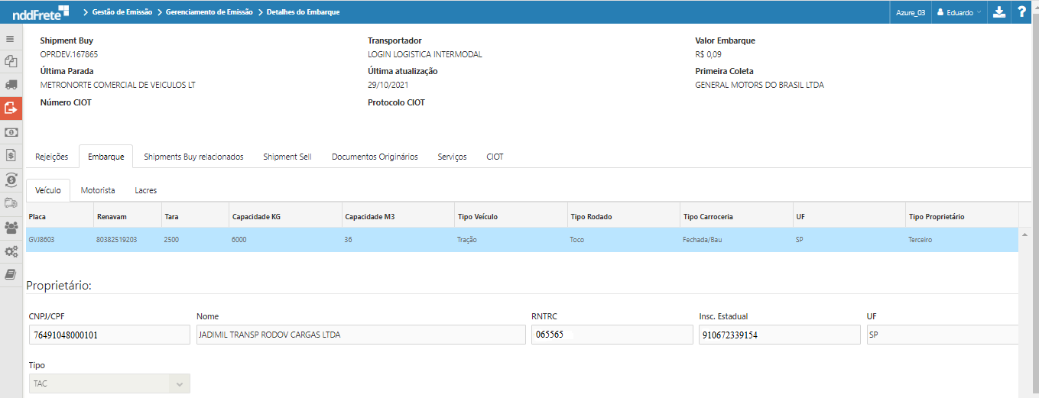Open the settings gears icon in the sidebar

(x=11, y=251)
